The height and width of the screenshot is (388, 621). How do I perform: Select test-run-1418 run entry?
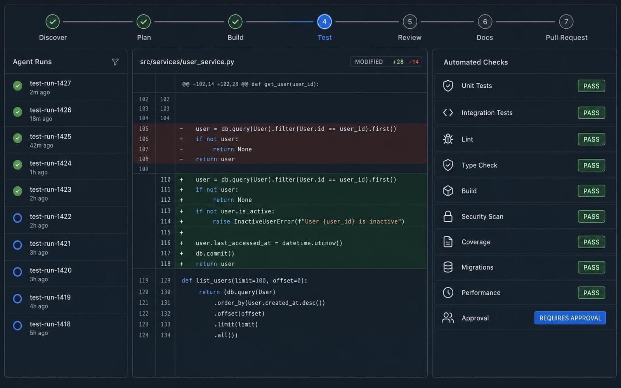click(x=66, y=328)
